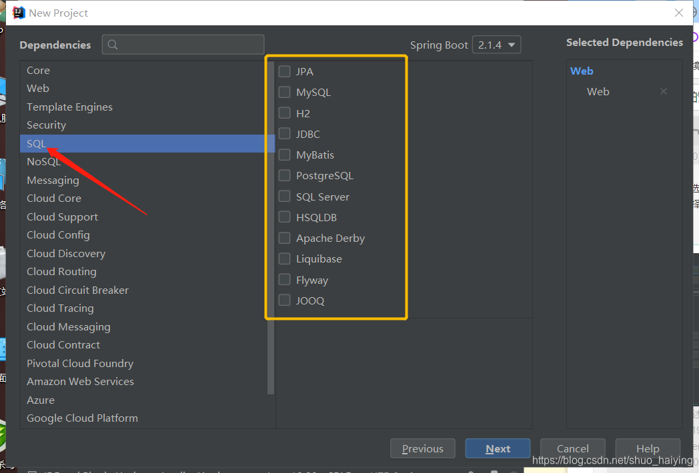The width and height of the screenshot is (699, 473).
Task: Open Pivotal Cloud Foundry category
Action: pyautogui.click(x=147, y=364)
